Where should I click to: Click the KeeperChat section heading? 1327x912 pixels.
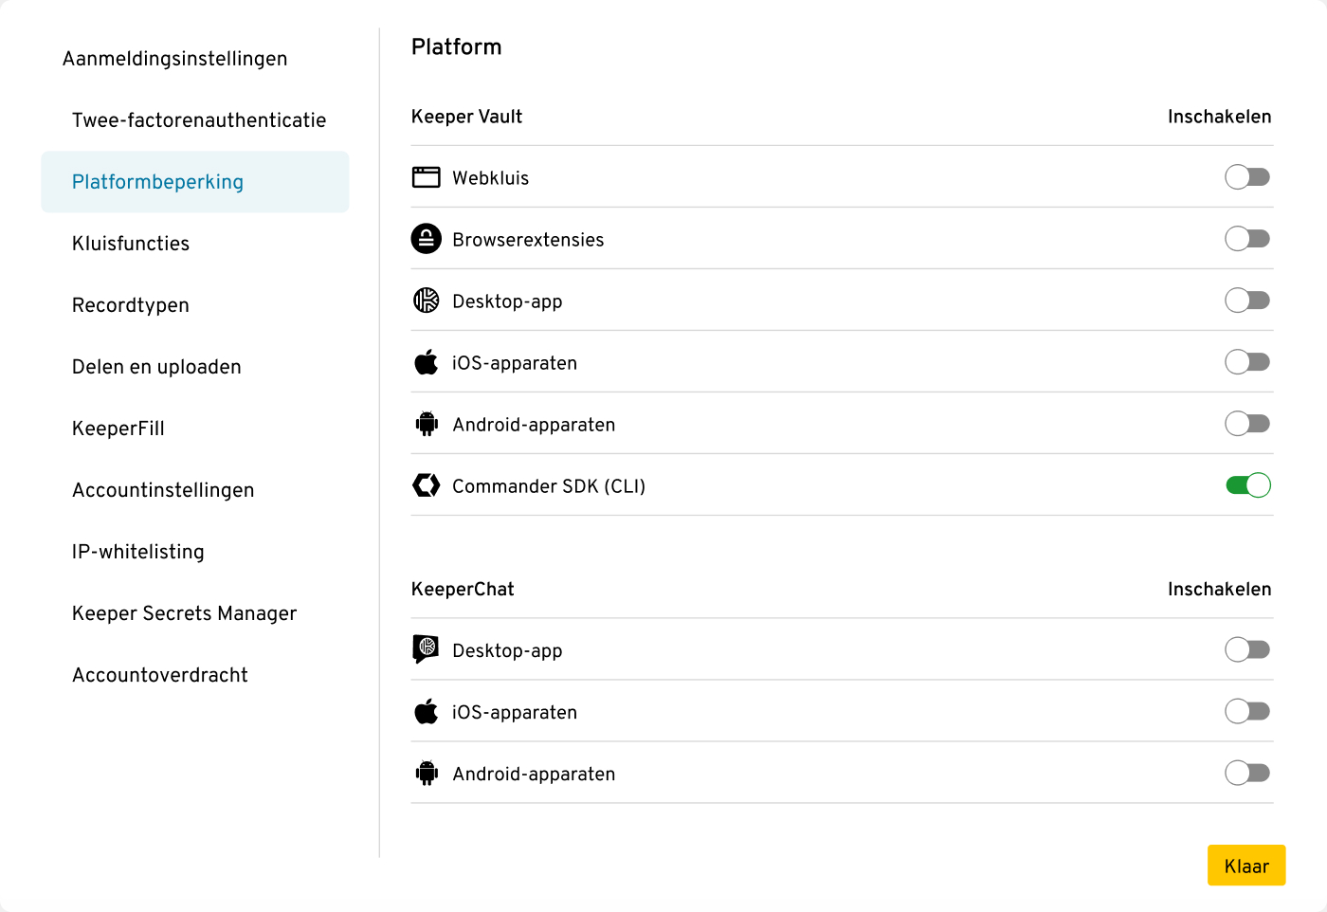click(463, 589)
